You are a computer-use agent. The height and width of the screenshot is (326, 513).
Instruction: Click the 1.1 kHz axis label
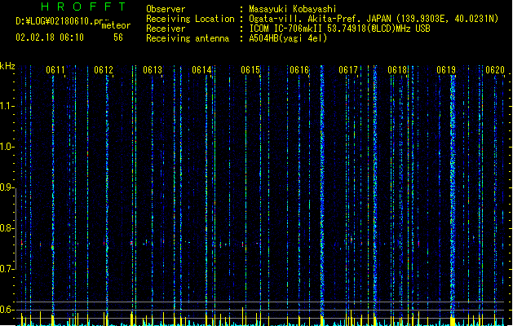coord(7,106)
